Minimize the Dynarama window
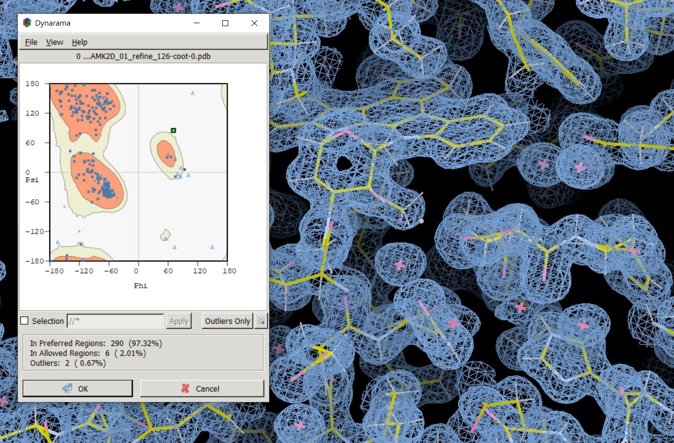The image size is (674, 443). (x=197, y=23)
